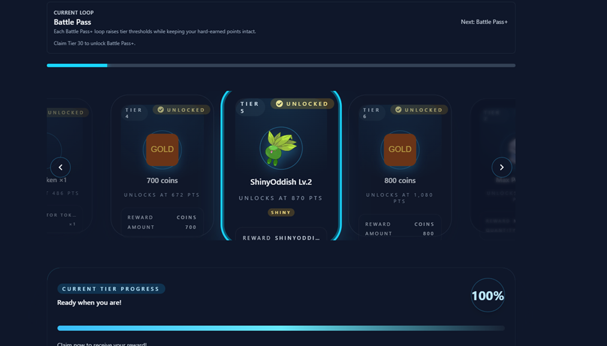Screen dimensions: 607x346
Task: Select the GOLD coin icon on Tier 4
Action: click(162, 149)
